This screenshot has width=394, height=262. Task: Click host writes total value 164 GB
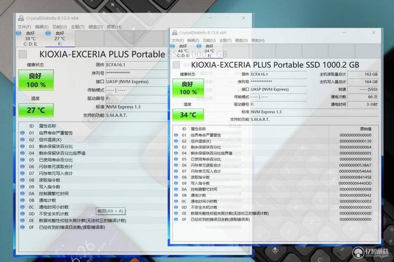363,82
